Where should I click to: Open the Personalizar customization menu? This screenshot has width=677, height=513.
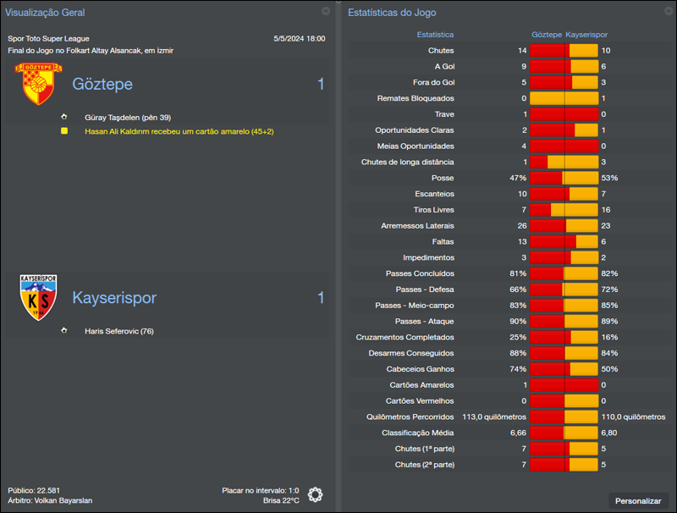[639, 499]
